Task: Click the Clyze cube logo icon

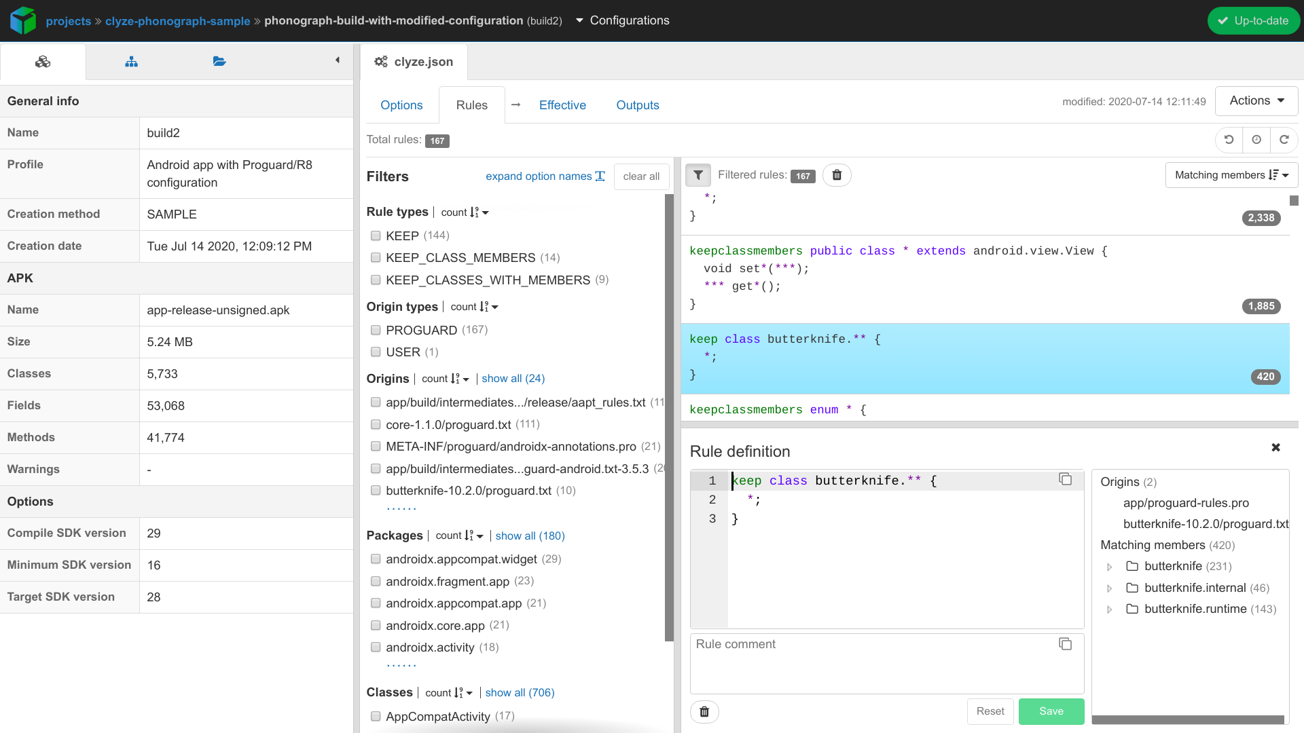Action: click(23, 20)
